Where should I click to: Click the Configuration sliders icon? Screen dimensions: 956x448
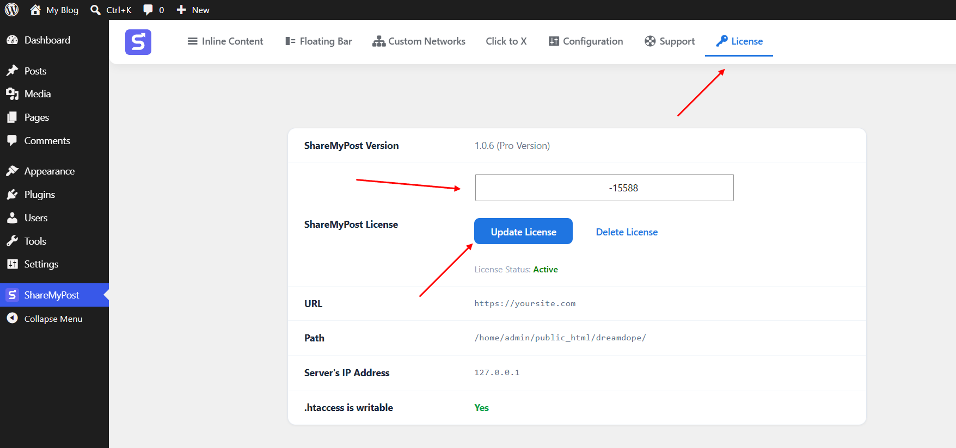(x=554, y=41)
